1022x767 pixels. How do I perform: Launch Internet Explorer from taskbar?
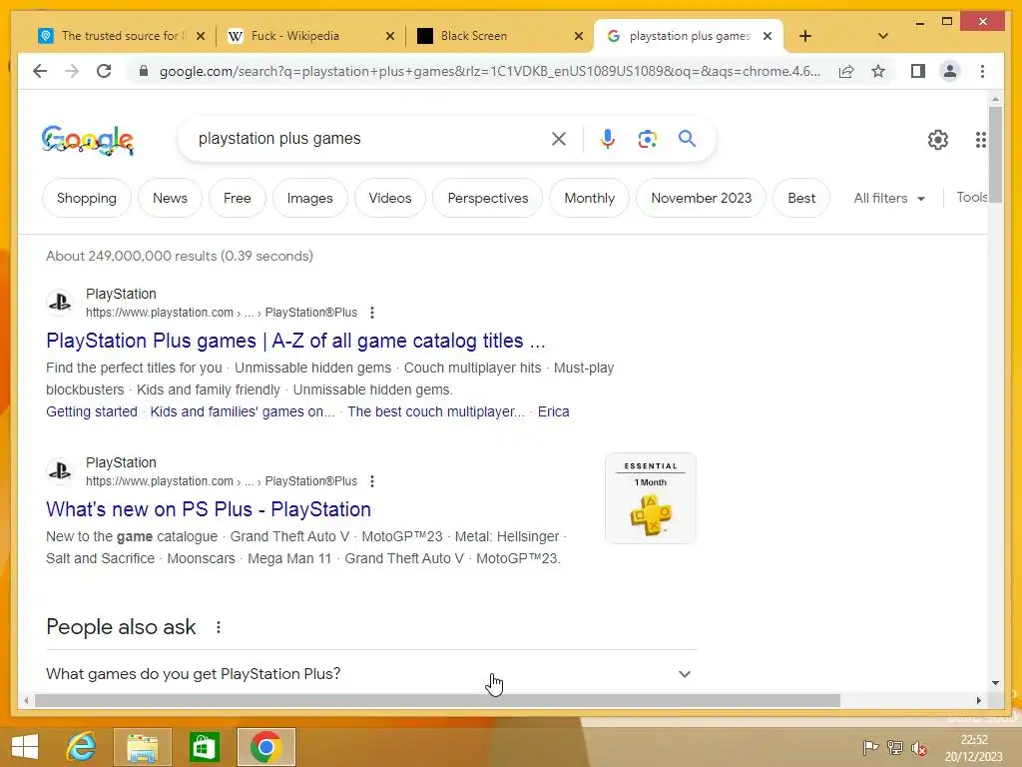[x=82, y=747]
